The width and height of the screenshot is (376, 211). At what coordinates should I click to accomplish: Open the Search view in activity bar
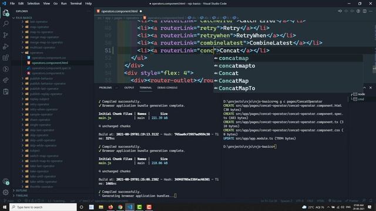(6, 23)
